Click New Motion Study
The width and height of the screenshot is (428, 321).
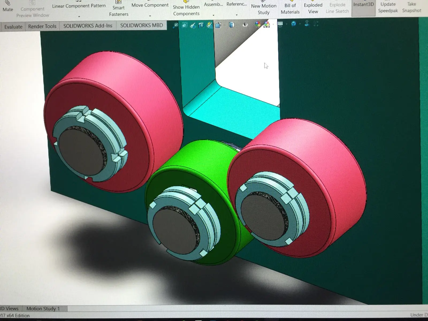[264, 8]
